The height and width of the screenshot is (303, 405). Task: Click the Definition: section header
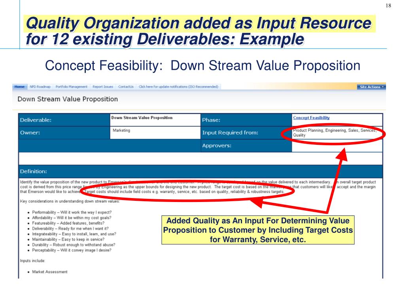(201, 172)
